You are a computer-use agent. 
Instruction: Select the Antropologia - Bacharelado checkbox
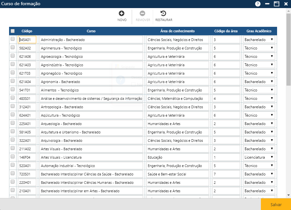tap(13, 106)
